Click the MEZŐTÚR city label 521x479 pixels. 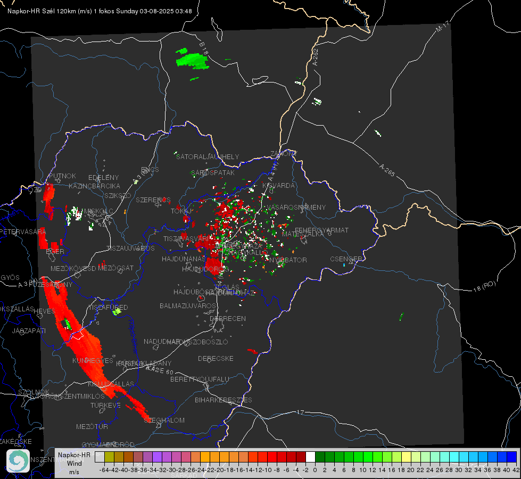(92, 426)
